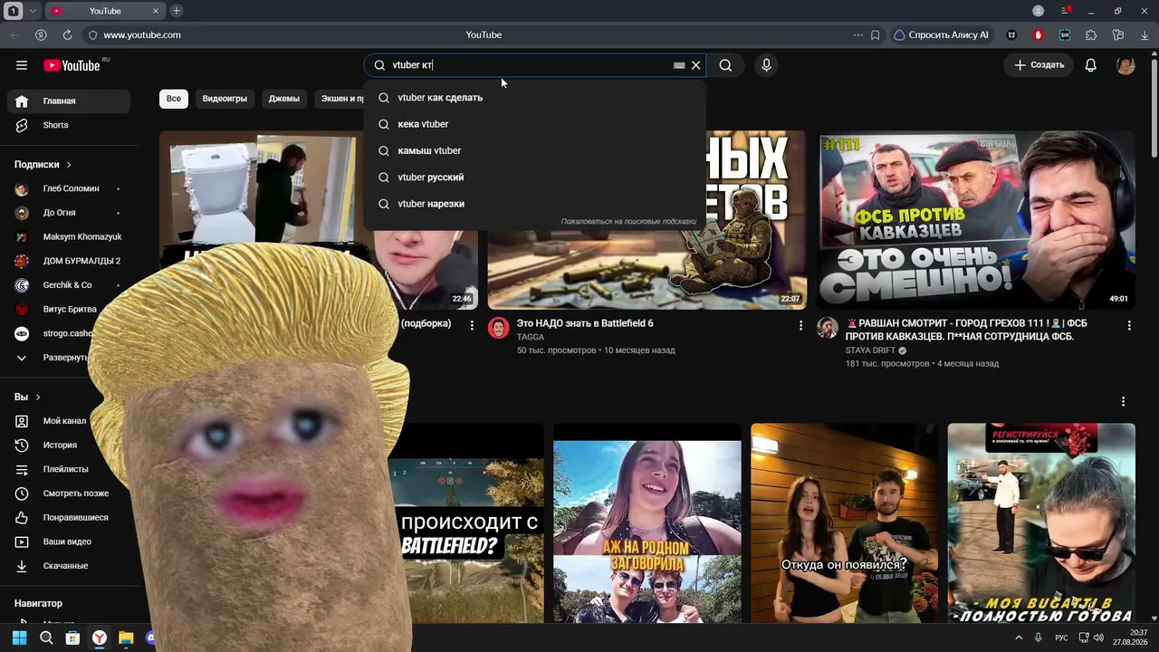
Task: Open File Explorer from taskbar
Action: tap(126, 638)
